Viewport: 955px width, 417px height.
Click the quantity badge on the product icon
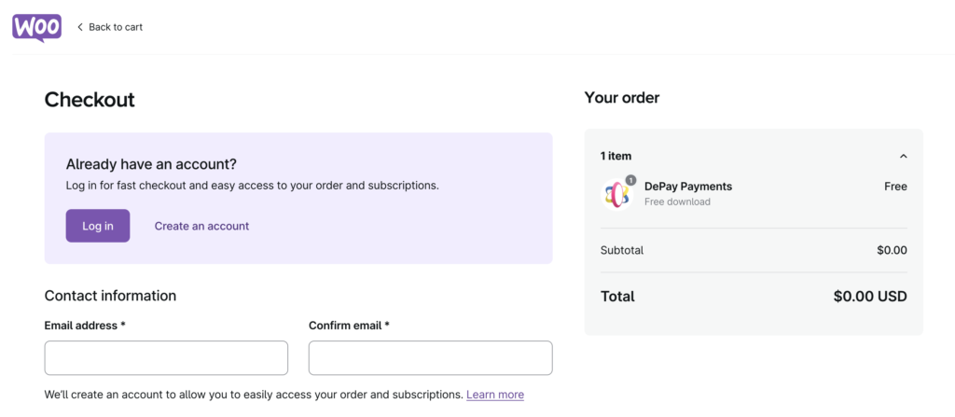click(x=630, y=180)
